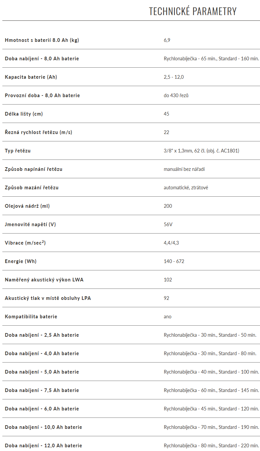Select the Hmotnost s baterií 8.0 Ah label

(x=42, y=40)
